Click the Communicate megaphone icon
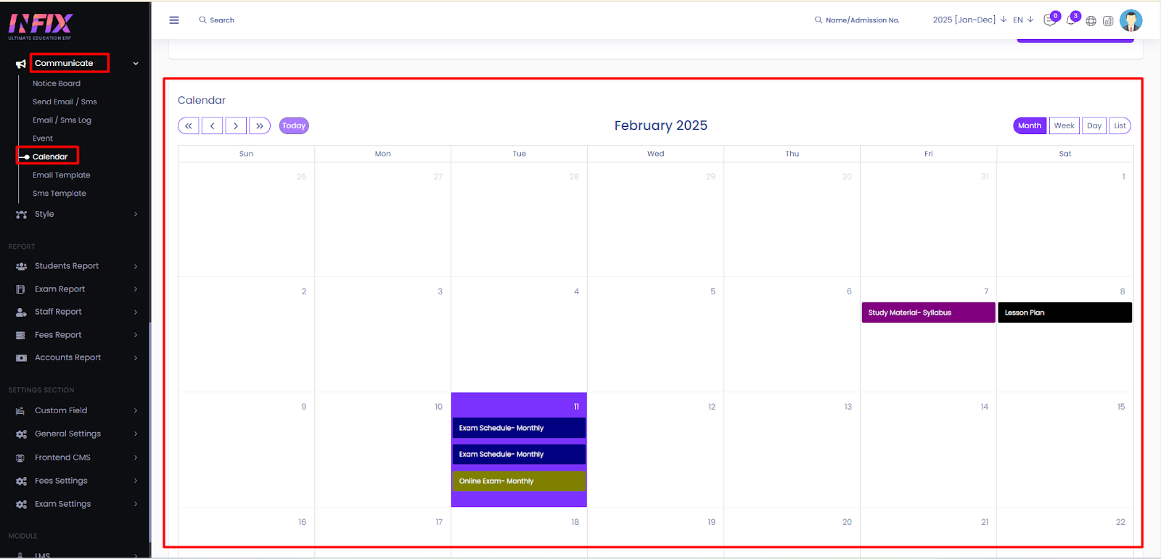Image resolution: width=1161 pixels, height=559 pixels. click(21, 64)
